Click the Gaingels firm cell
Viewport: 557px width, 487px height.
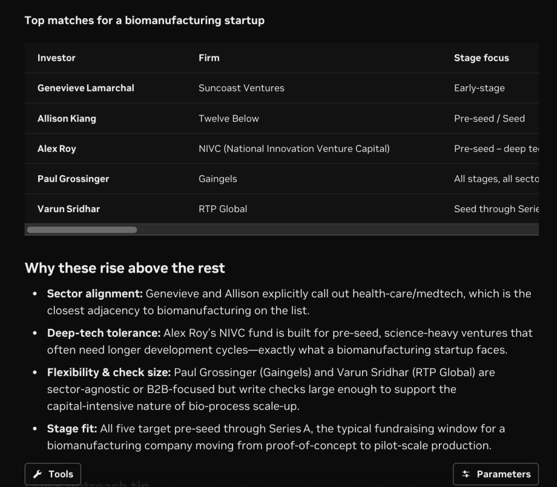218,178
